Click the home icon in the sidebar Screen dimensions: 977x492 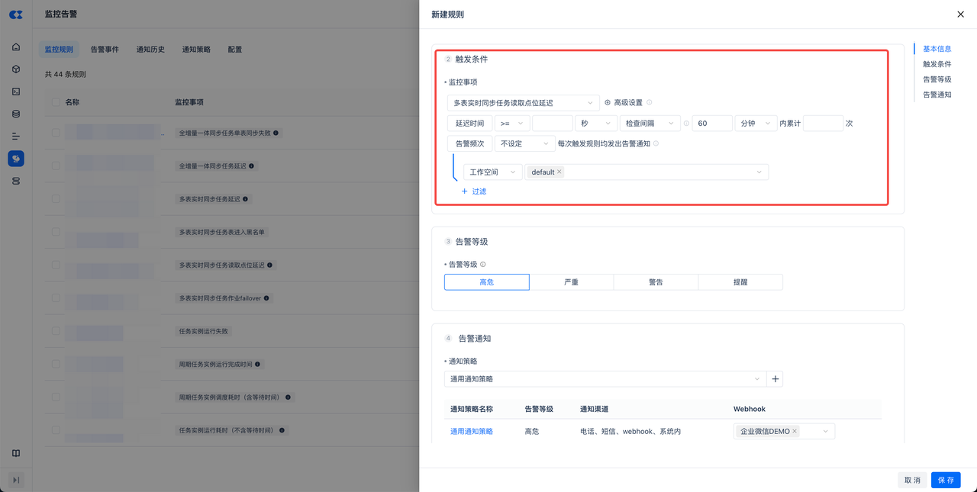pyautogui.click(x=16, y=47)
